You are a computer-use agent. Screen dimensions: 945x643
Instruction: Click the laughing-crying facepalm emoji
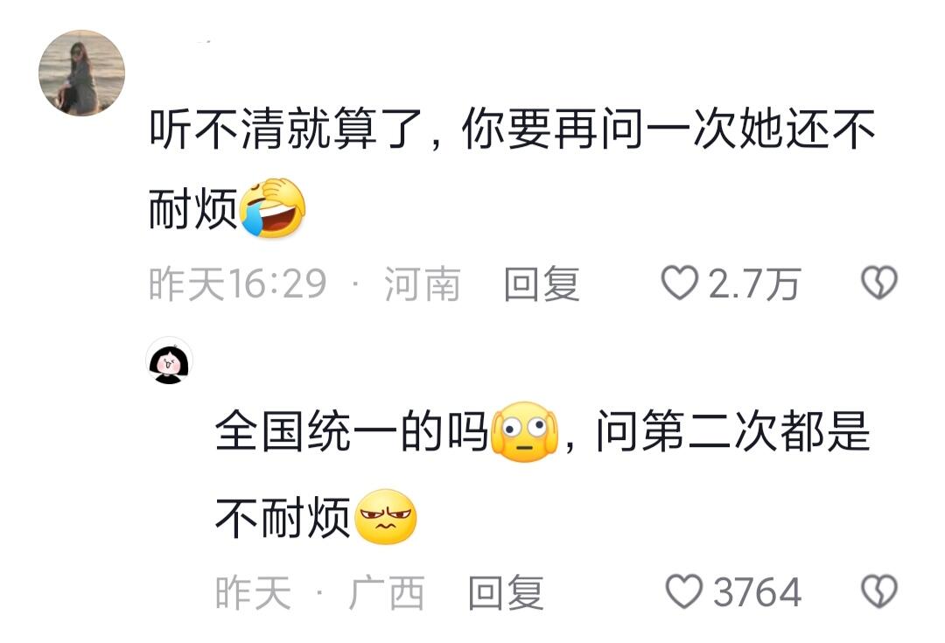tap(273, 208)
